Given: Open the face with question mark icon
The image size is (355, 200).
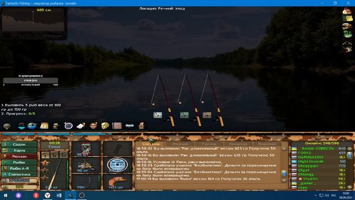Looking at the screenshot, I should [93, 126].
